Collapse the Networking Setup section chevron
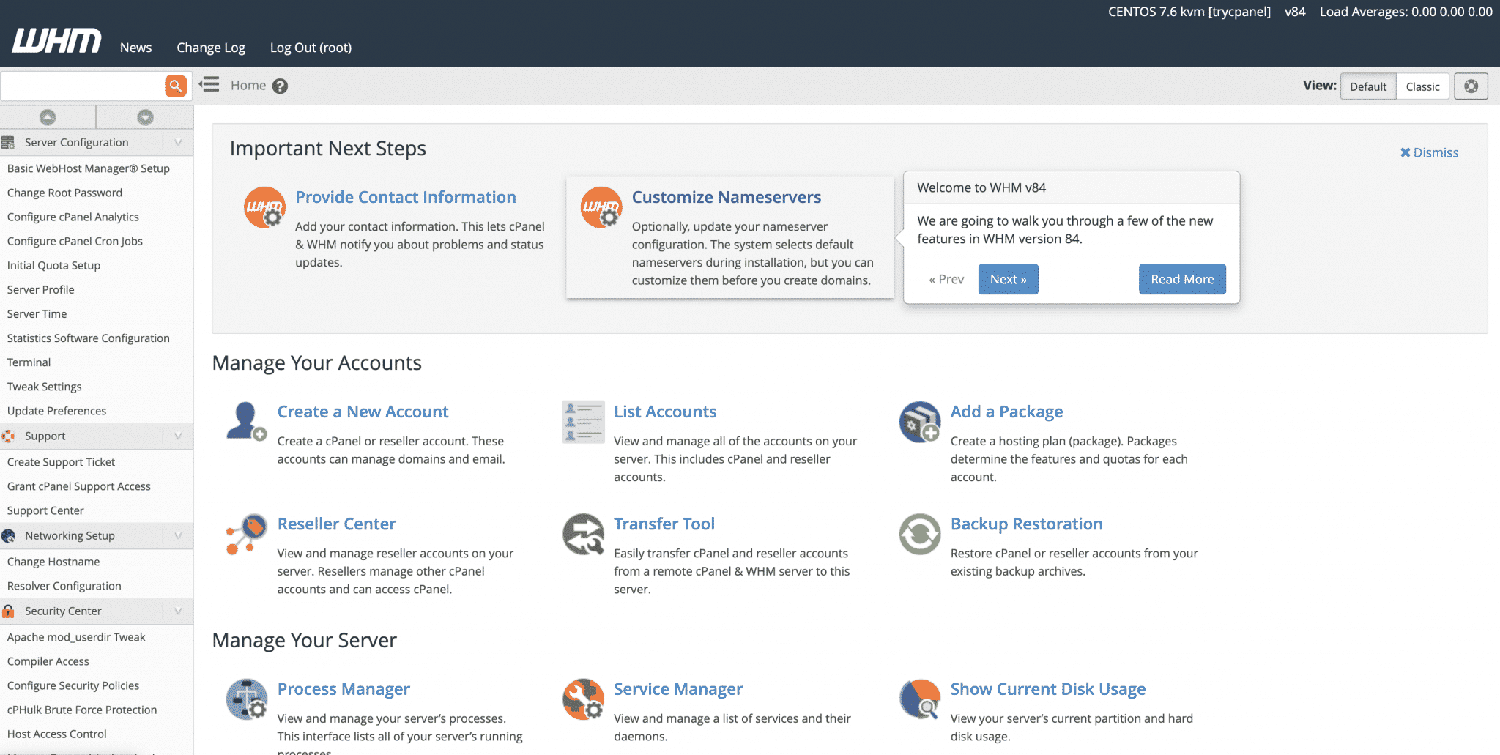This screenshot has height=755, width=1500. (x=178, y=535)
